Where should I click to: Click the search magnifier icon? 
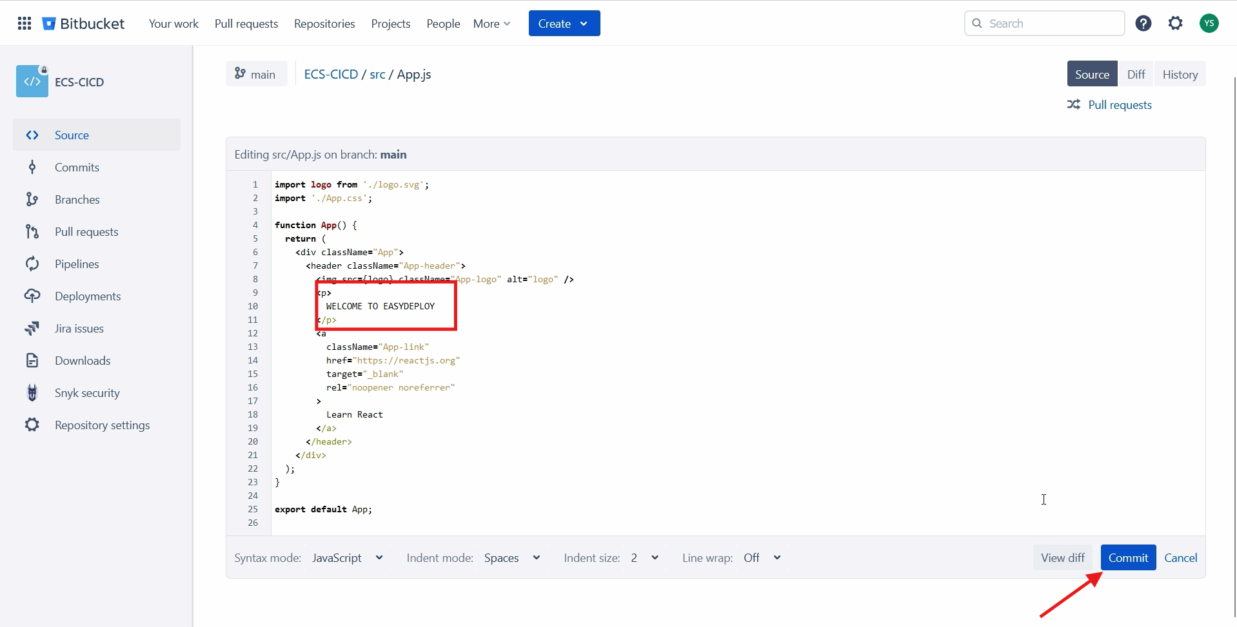pos(977,23)
